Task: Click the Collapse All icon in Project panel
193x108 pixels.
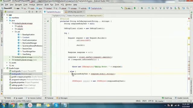Action: (x=33, y=12)
